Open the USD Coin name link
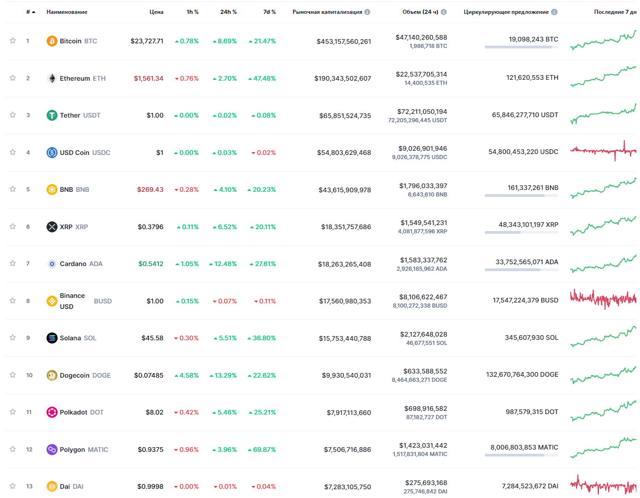Screen dimensions: 640x498 tap(75, 153)
